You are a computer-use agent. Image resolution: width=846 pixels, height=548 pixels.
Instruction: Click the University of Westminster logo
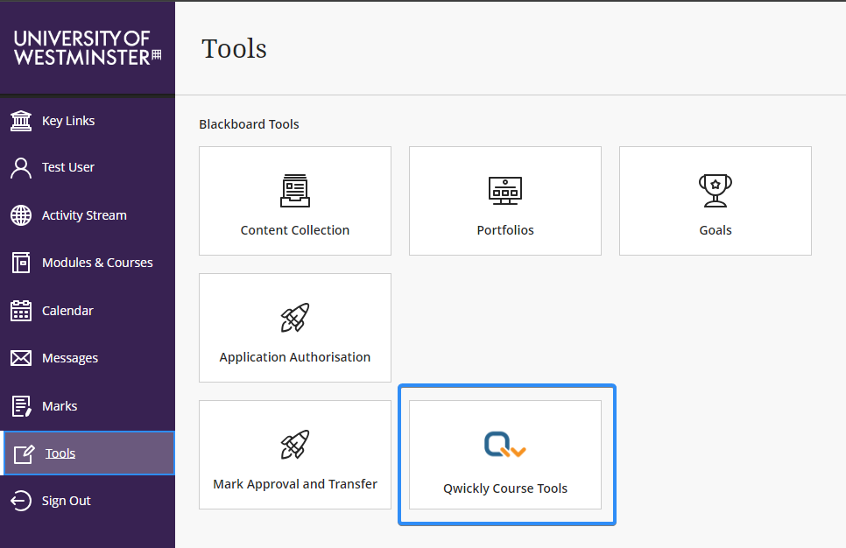(88, 48)
